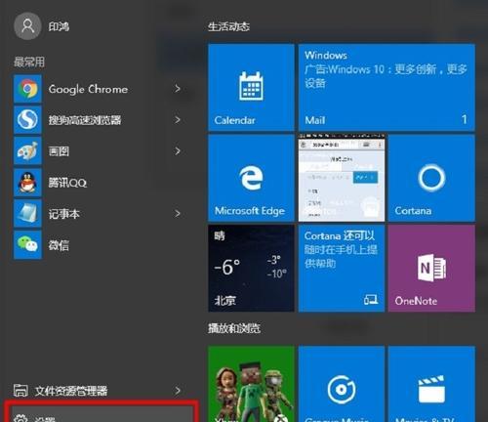The image size is (488, 422).
Task: Open the purple OneNote tile
Action: tap(431, 269)
